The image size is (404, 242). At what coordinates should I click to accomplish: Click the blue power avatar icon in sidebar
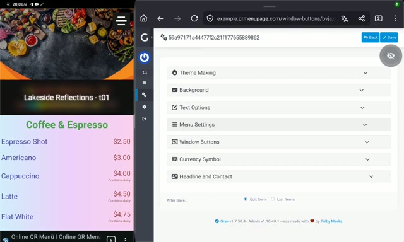[145, 57]
